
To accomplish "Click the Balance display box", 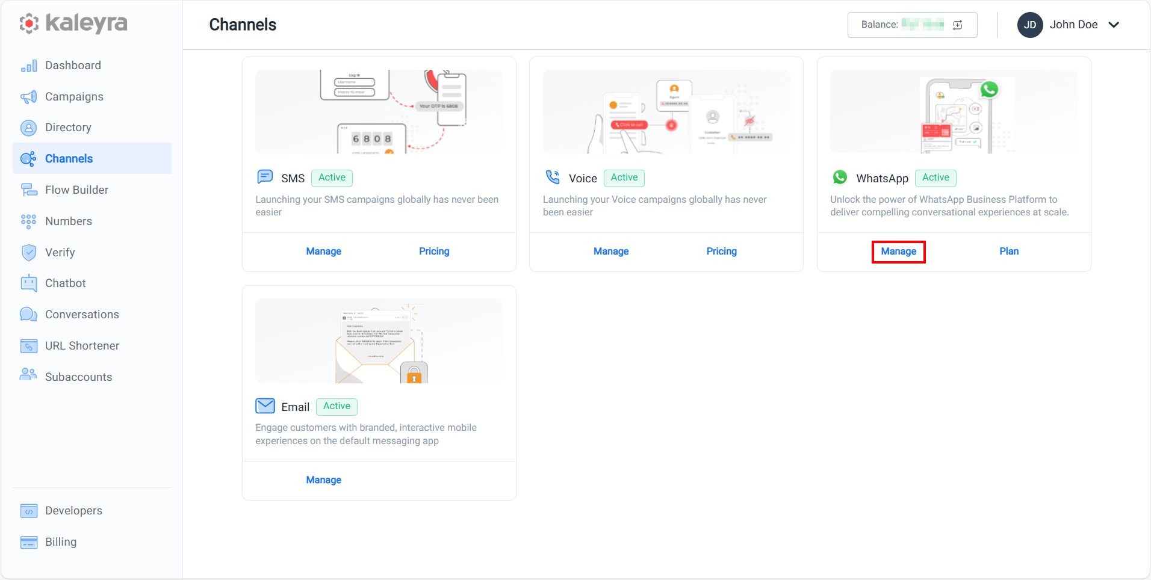I will [x=913, y=25].
